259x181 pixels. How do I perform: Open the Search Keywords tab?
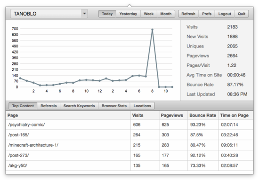click(79, 106)
